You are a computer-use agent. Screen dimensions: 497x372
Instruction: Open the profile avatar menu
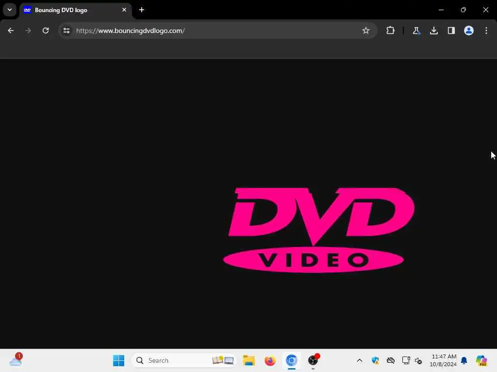469,31
